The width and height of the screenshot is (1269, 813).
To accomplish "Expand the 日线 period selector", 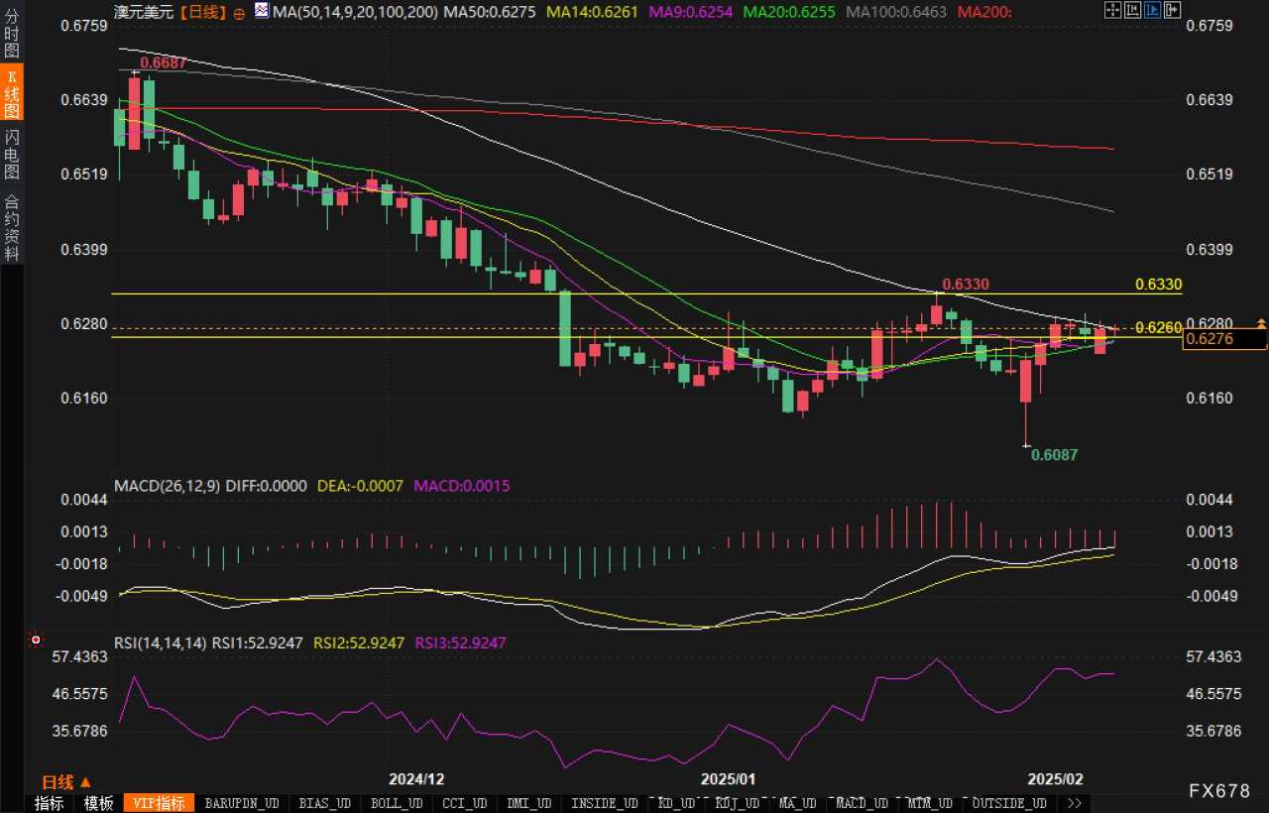I will click(x=65, y=781).
